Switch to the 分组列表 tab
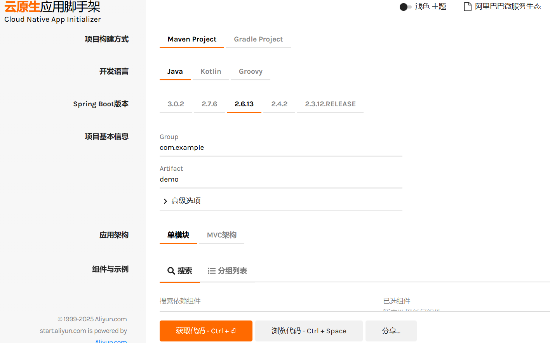The image size is (550, 343). pyautogui.click(x=227, y=271)
